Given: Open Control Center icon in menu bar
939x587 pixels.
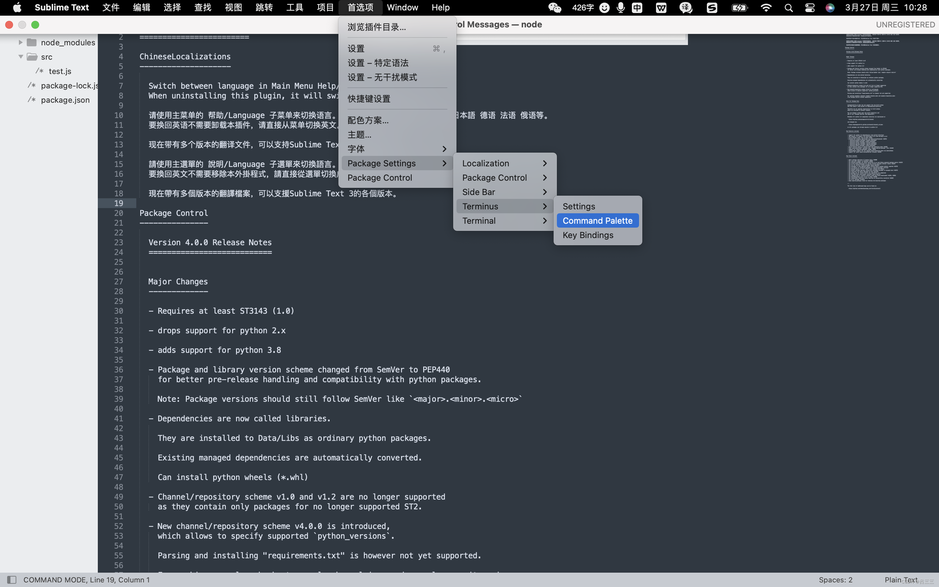Looking at the screenshot, I should 810,8.
